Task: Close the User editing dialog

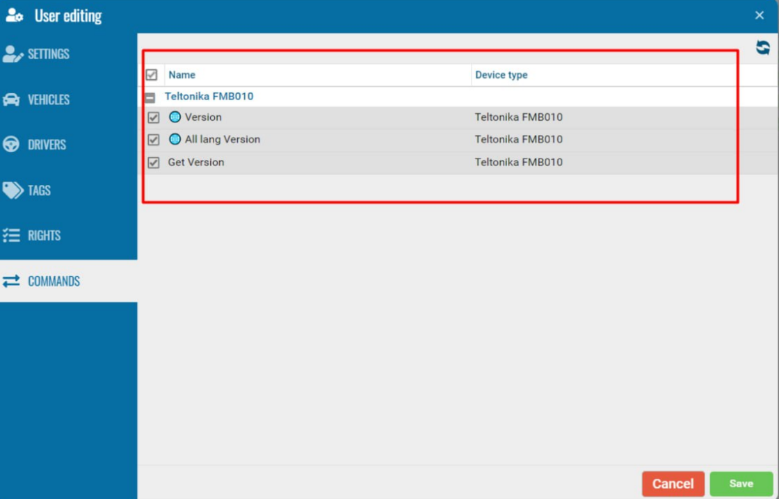Action: pos(759,15)
